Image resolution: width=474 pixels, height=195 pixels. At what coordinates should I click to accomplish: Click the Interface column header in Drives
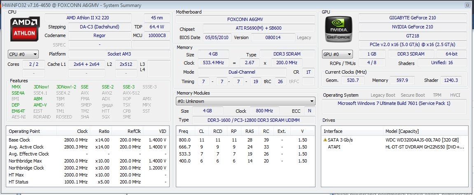coord(352,131)
